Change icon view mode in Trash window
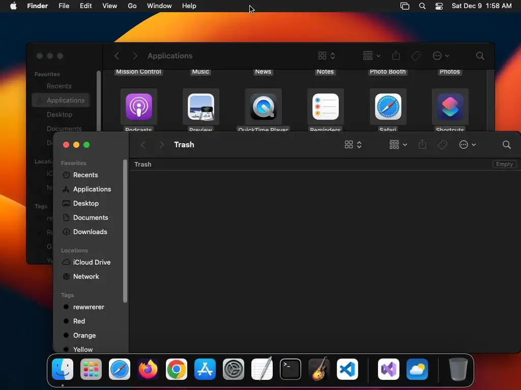This screenshot has height=390, width=521. click(353, 145)
